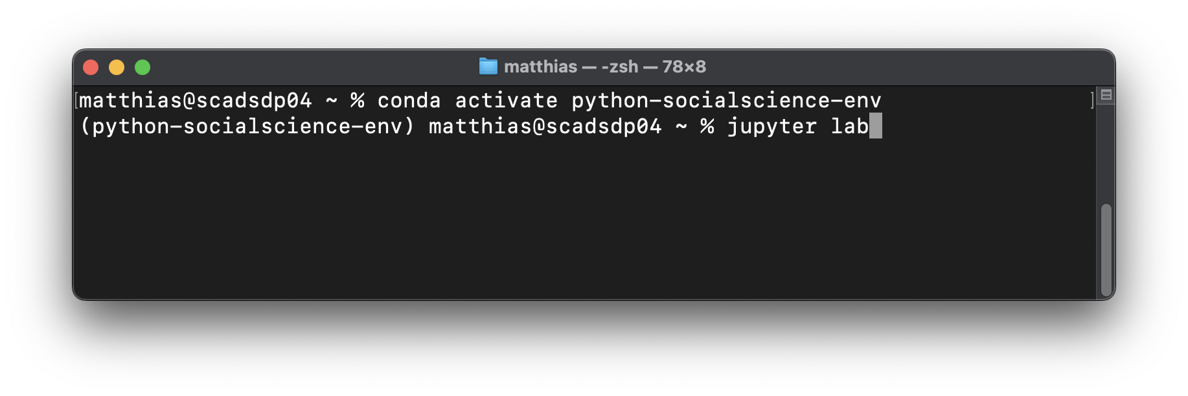Zoom the window with the green button
Screen dimensions: 1188x396
[x=143, y=67]
